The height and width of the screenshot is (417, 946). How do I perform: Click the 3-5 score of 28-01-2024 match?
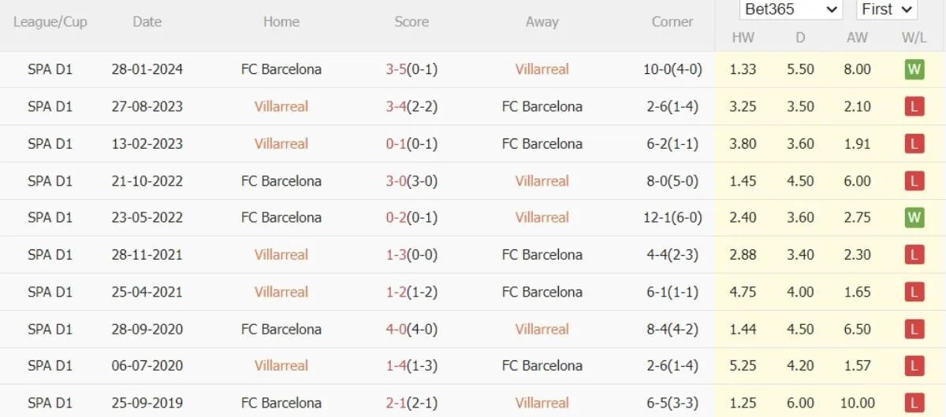(x=396, y=69)
